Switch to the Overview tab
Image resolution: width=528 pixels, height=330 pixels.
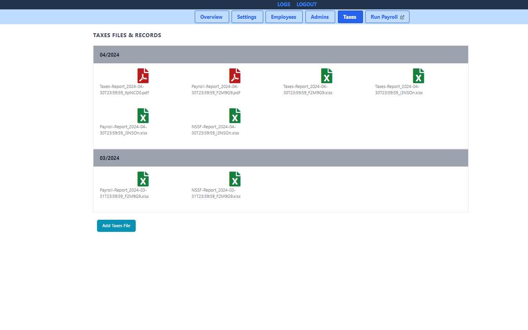(212, 17)
